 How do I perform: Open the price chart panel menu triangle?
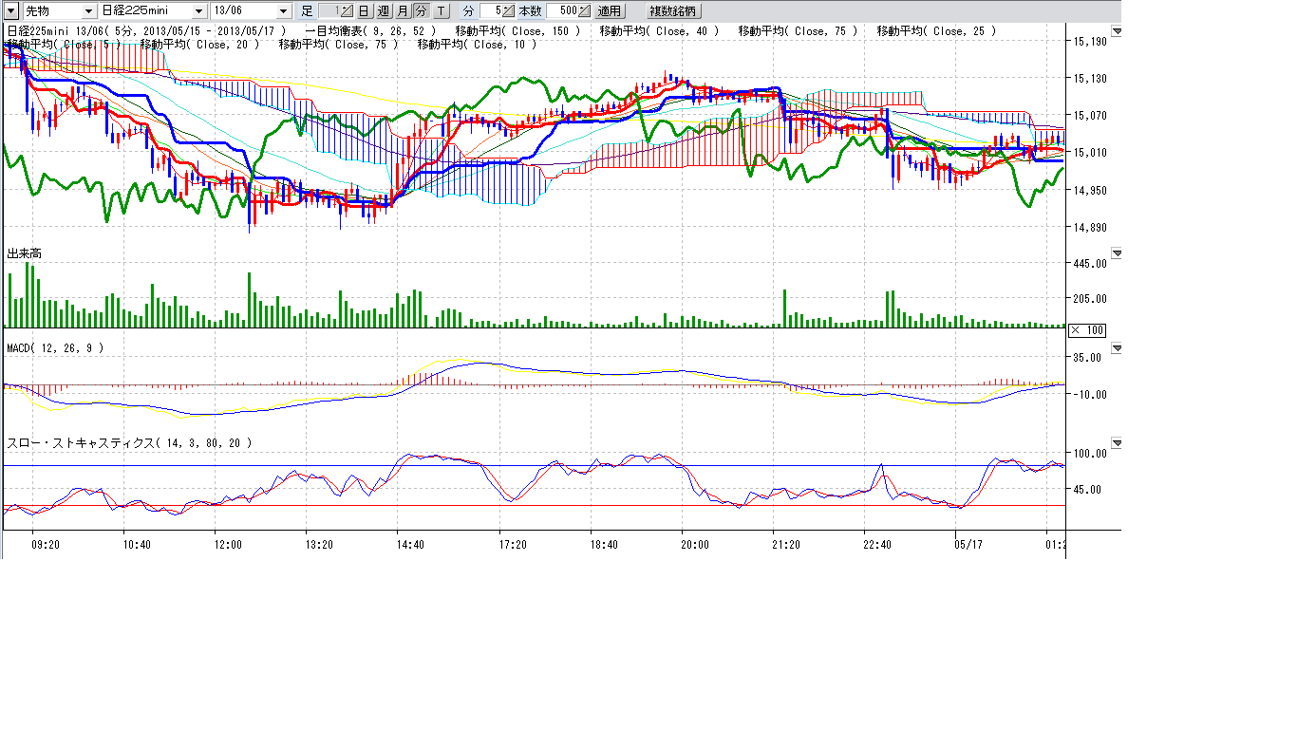[x=1117, y=31]
